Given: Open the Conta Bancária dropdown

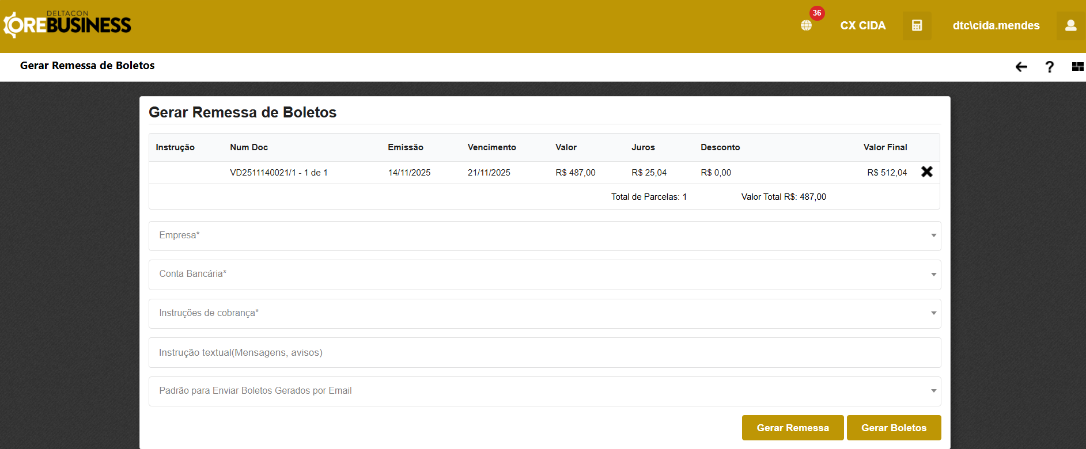Looking at the screenshot, I should 544,275.
